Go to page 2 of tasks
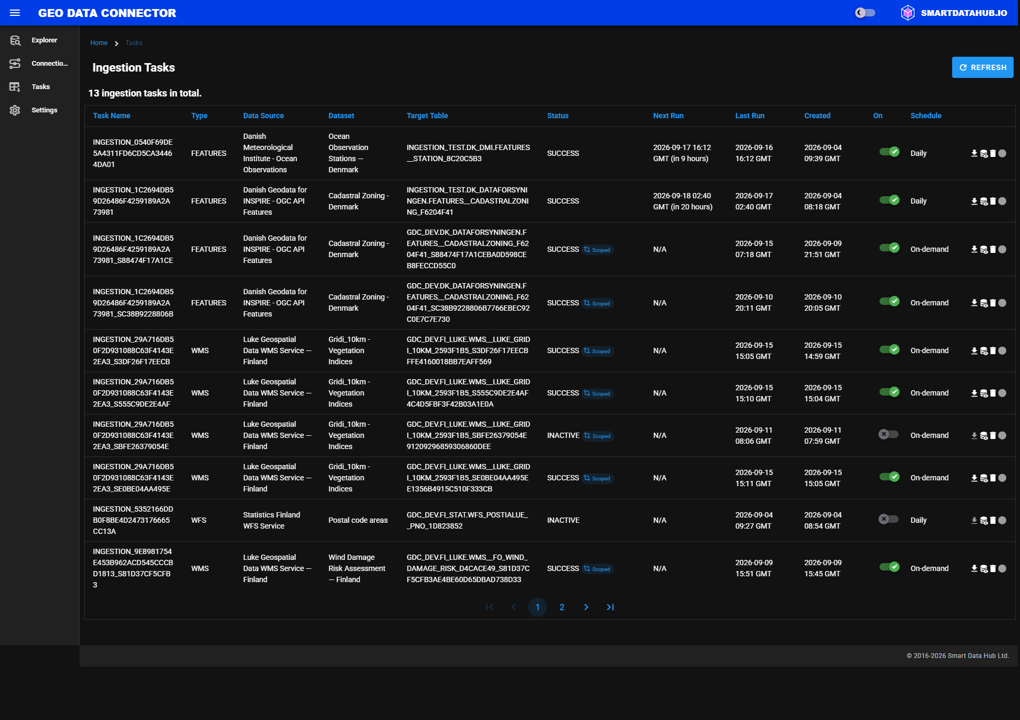The image size is (1020, 720). [562, 607]
